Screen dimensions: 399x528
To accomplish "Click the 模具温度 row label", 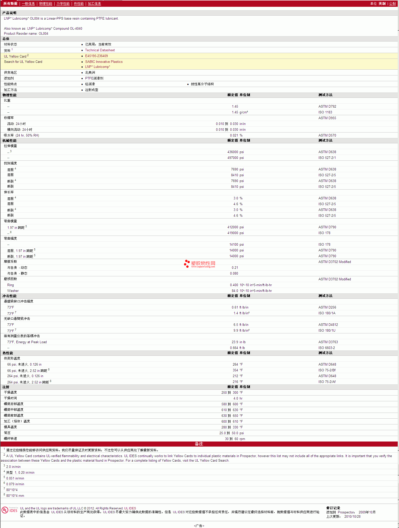I will (x=10, y=427).
